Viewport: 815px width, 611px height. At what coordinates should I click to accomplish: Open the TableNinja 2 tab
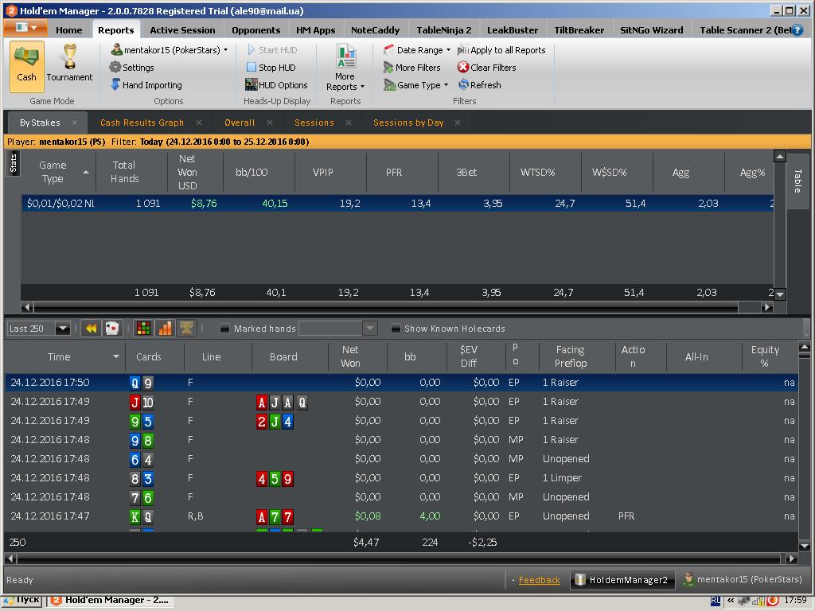[x=444, y=30]
